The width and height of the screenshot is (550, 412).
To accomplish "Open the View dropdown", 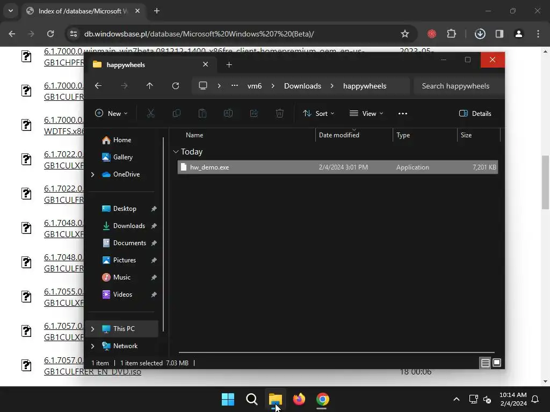I will click(366, 113).
